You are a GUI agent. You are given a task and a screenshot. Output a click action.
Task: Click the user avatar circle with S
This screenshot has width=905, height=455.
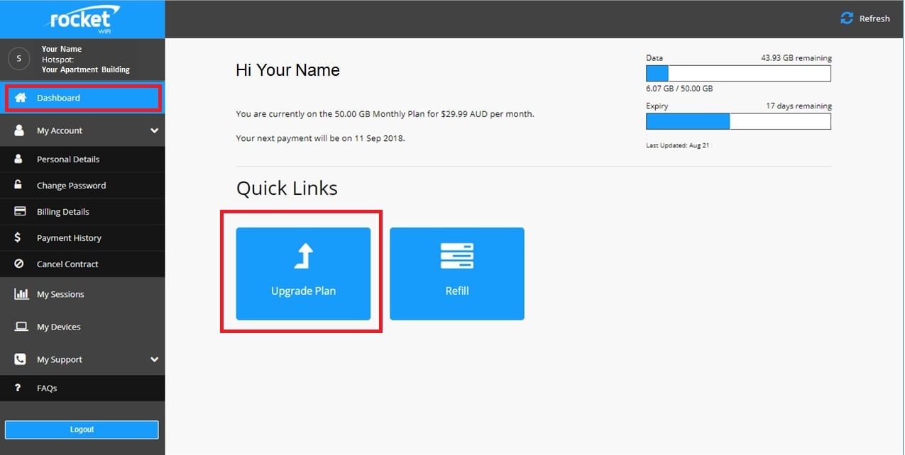pos(19,59)
